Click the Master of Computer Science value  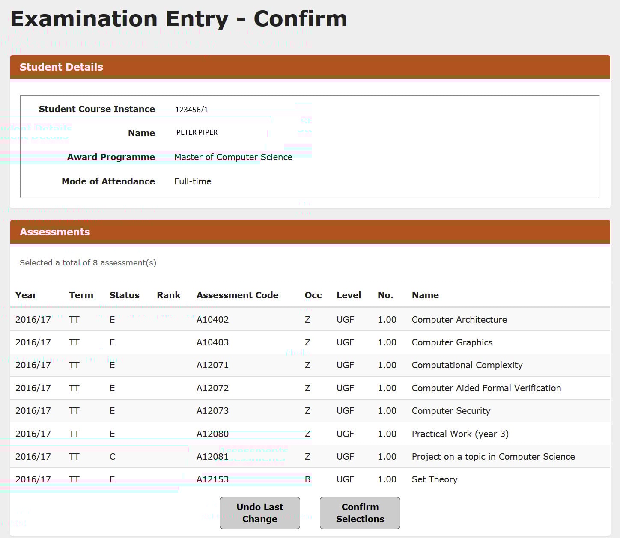pyautogui.click(x=233, y=157)
